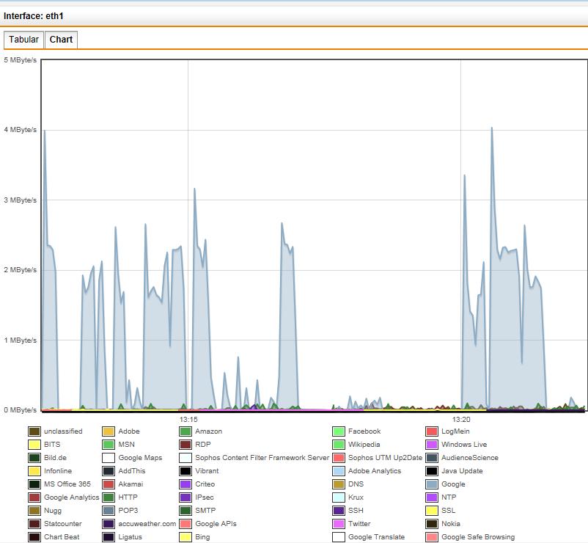The width and height of the screenshot is (588, 543).
Task: Click the IPsec legend swatch
Action: click(x=185, y=498)
